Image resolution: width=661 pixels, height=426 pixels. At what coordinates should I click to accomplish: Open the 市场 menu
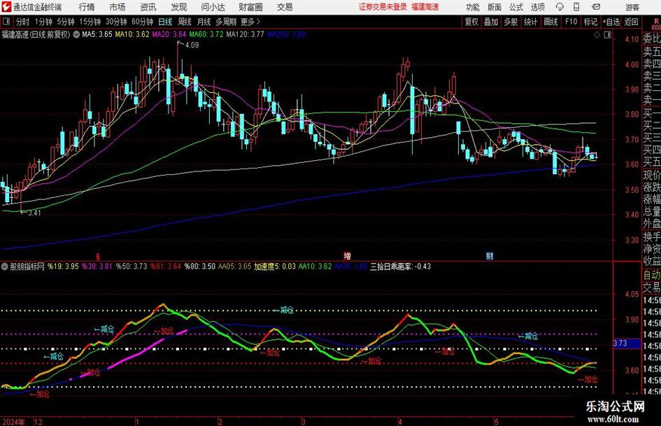click(x=118, y=7)
